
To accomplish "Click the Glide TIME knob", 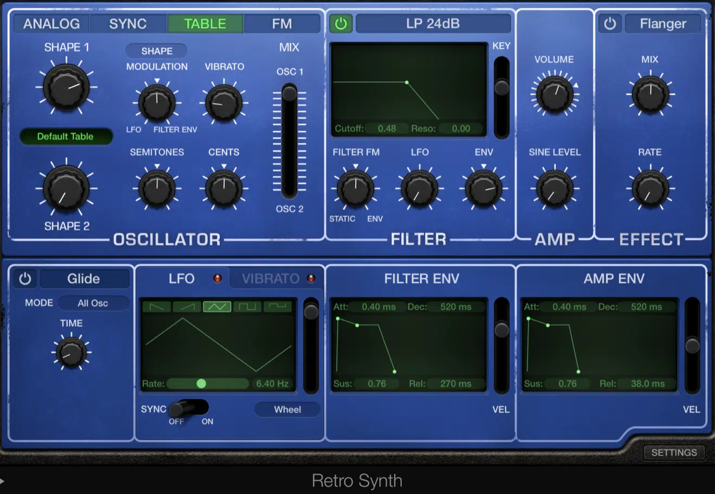I will pyautogui.click(x=71, y=352).
